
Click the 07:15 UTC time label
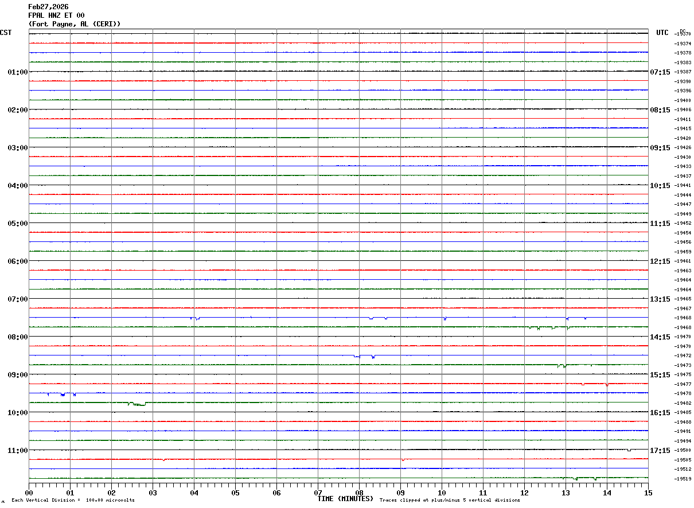coord(660,72)
